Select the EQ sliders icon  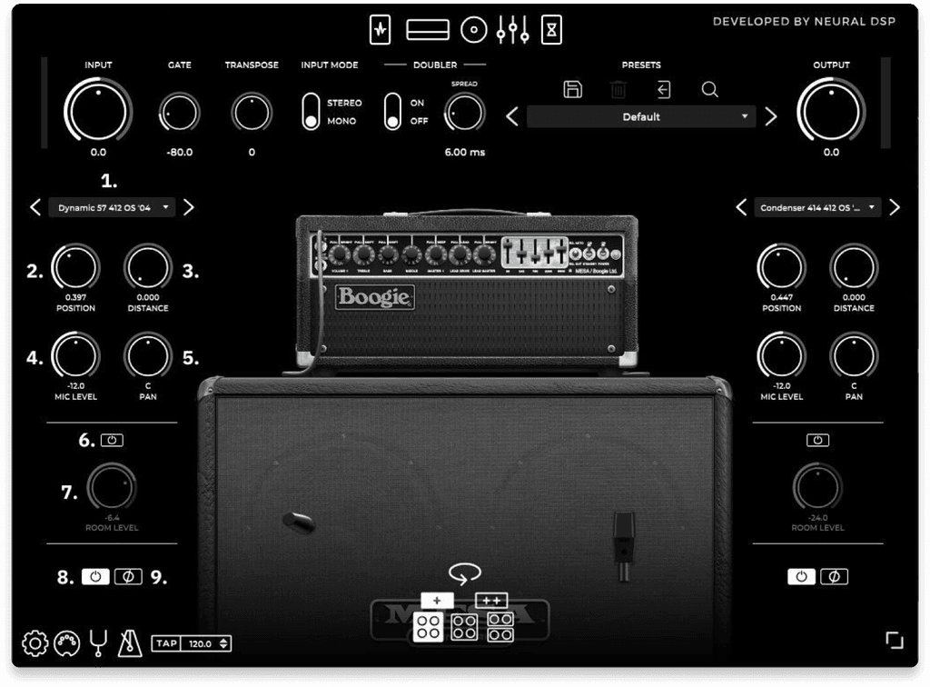[512, 29]
